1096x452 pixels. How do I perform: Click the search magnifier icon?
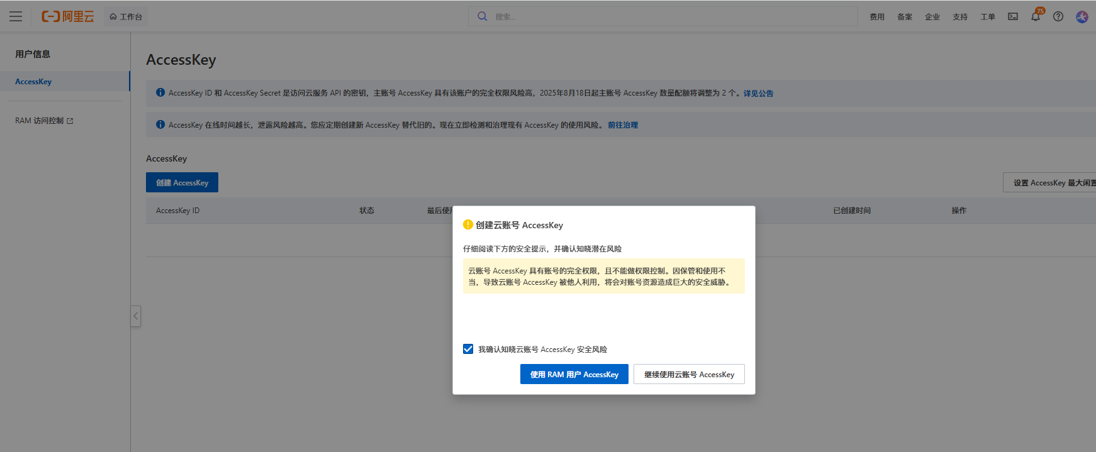pyautogui.click(x=482, y=16)
